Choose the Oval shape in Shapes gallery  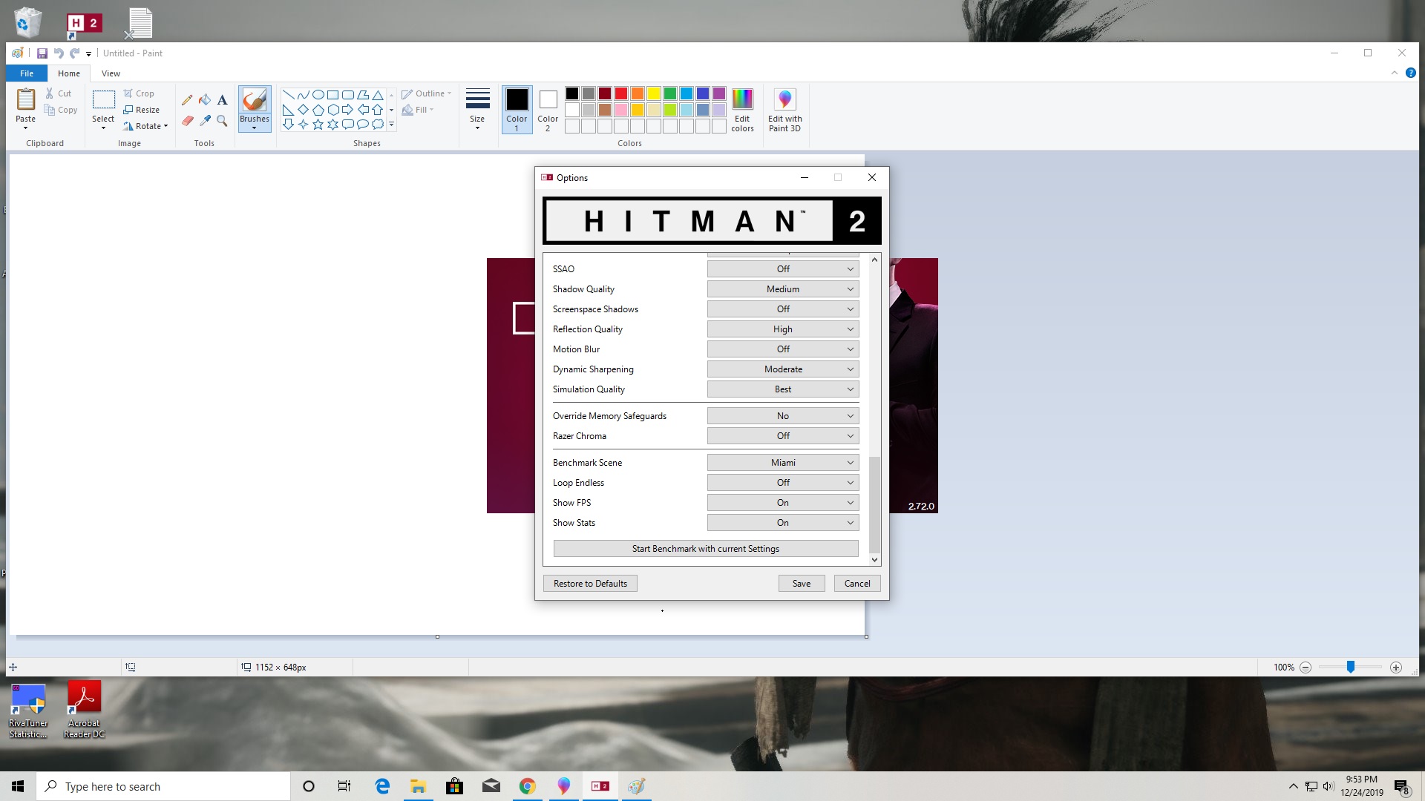[318, 95]
